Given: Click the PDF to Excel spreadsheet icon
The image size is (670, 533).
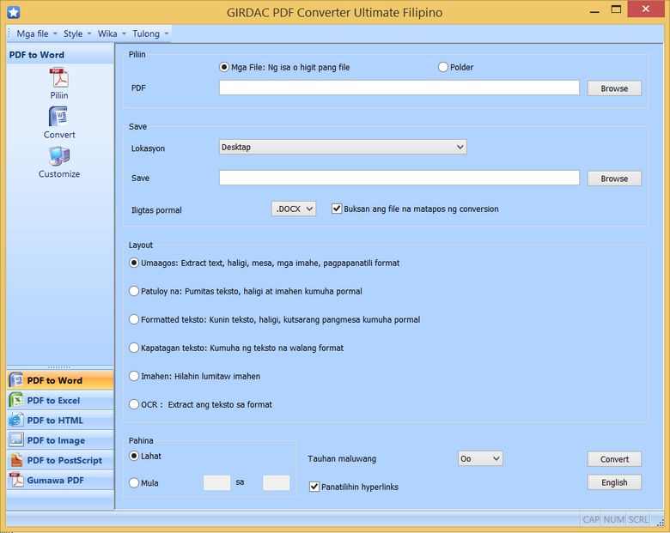Looking at the screenshot, I should 15,400.
